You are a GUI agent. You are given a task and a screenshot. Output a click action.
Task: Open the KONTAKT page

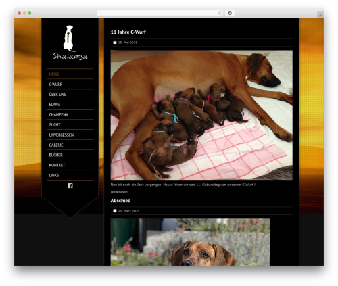point(57,165)
